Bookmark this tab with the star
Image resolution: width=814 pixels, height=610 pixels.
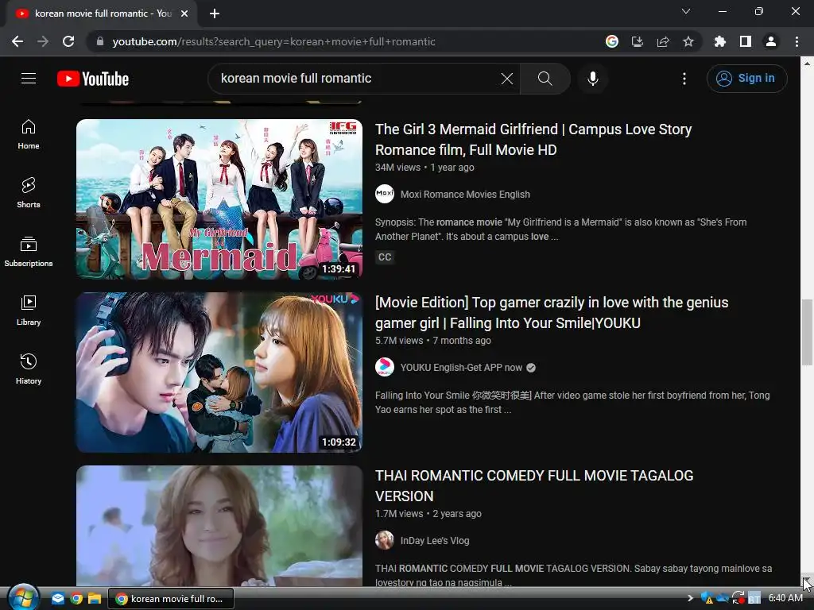(688, 41)
